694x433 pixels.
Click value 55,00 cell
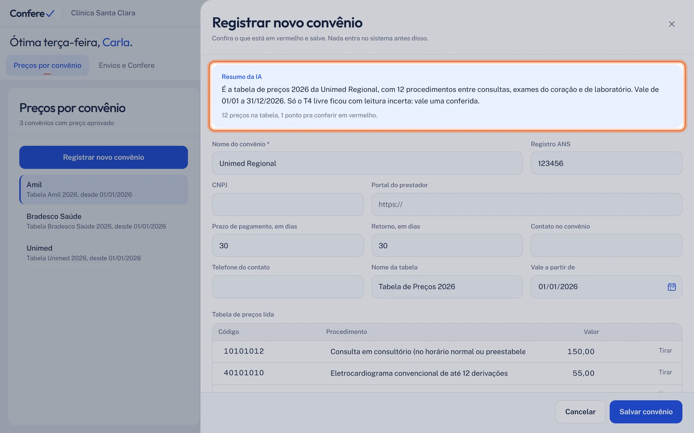point(583,373)
